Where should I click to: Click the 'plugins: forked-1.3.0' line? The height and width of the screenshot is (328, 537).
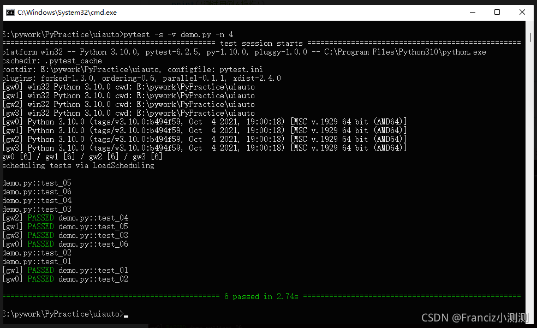(x=142, y=78)
